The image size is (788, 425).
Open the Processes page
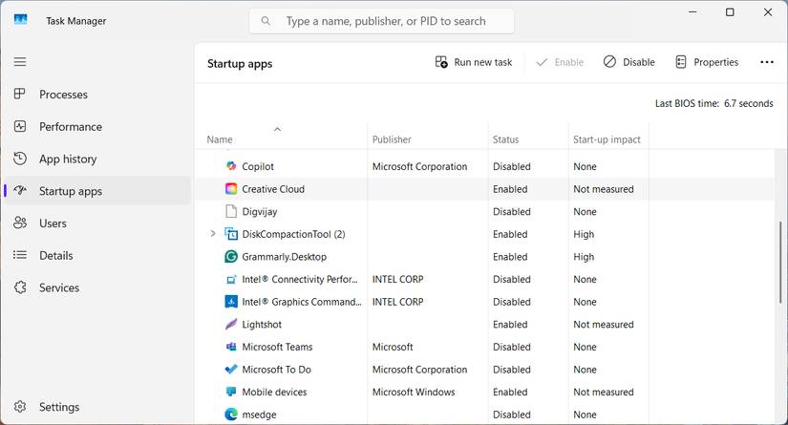[98, 95]
